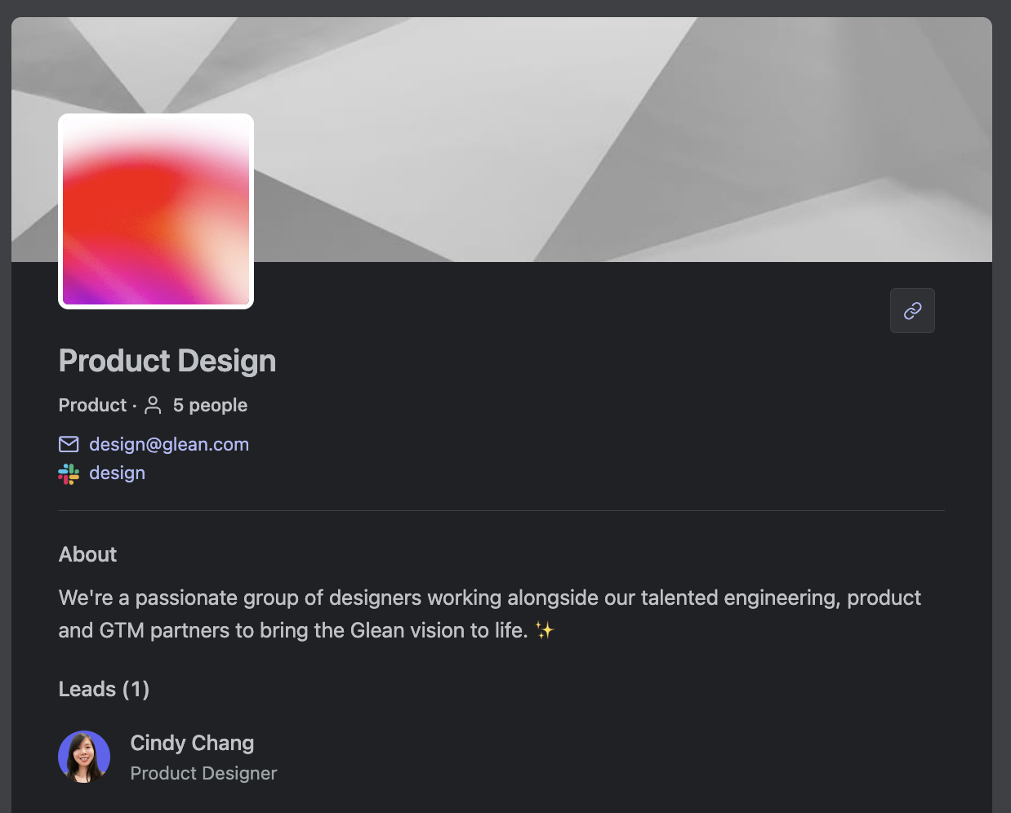Click the person icon next to 5 people
This screenshot has width=1011, height=813.
coord(153,405)
